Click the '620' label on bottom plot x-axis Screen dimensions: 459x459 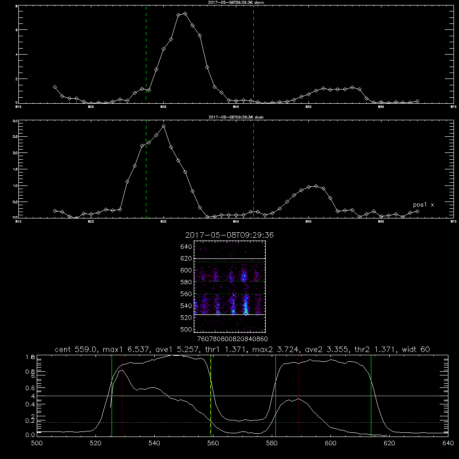(x=389, y=443)
